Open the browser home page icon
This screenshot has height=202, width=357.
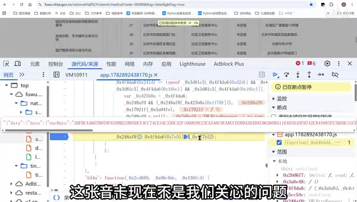coord(30,4)
